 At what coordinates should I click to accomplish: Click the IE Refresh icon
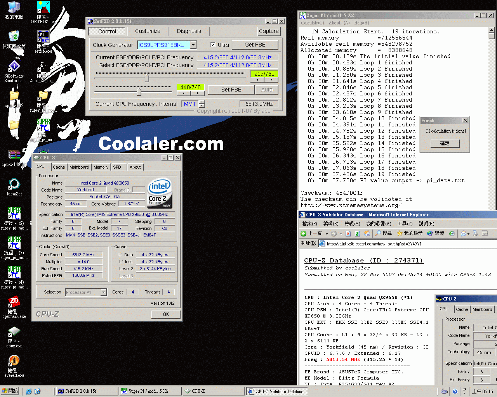pyautogui.click(x=357, y=233)
